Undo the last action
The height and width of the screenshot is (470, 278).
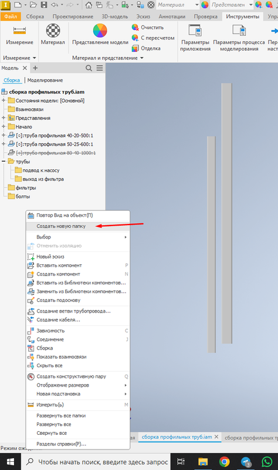tap(55, 5)
